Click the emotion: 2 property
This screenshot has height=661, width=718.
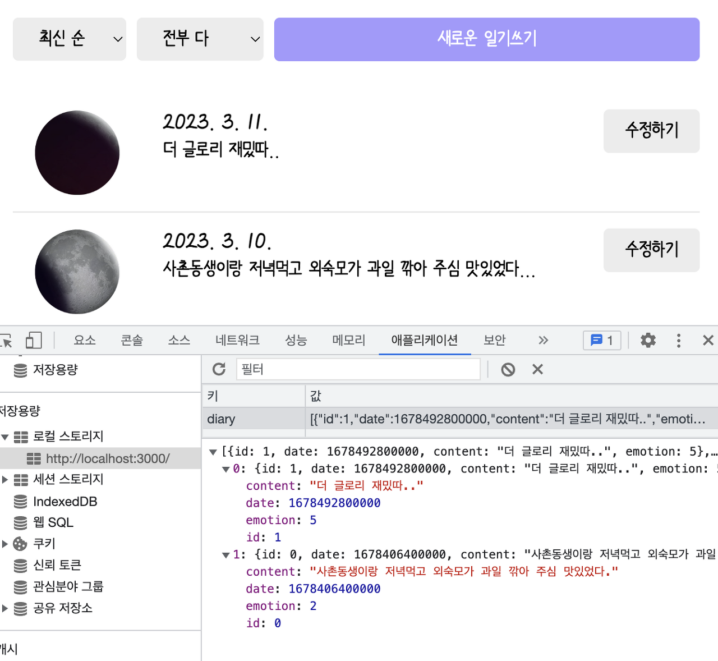coord(281,607)
